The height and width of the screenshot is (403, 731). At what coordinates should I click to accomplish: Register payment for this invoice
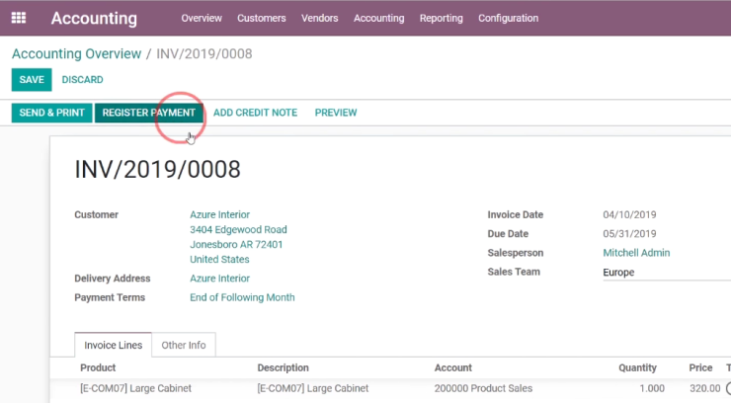coord(149,113)
